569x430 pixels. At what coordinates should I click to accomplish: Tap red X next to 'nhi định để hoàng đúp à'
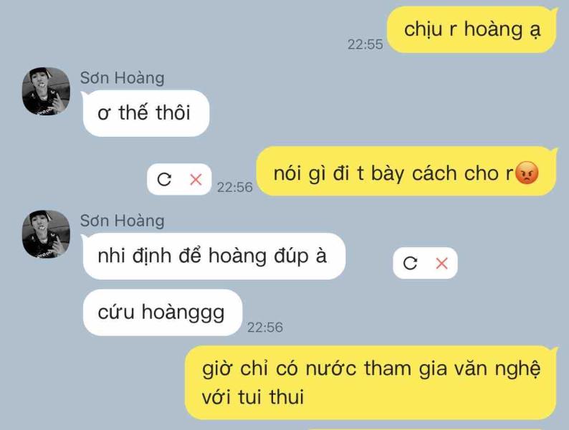441,263
